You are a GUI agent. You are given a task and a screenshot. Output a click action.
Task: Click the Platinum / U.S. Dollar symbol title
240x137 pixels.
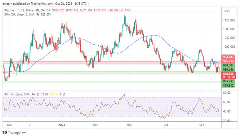pos(19,10)
